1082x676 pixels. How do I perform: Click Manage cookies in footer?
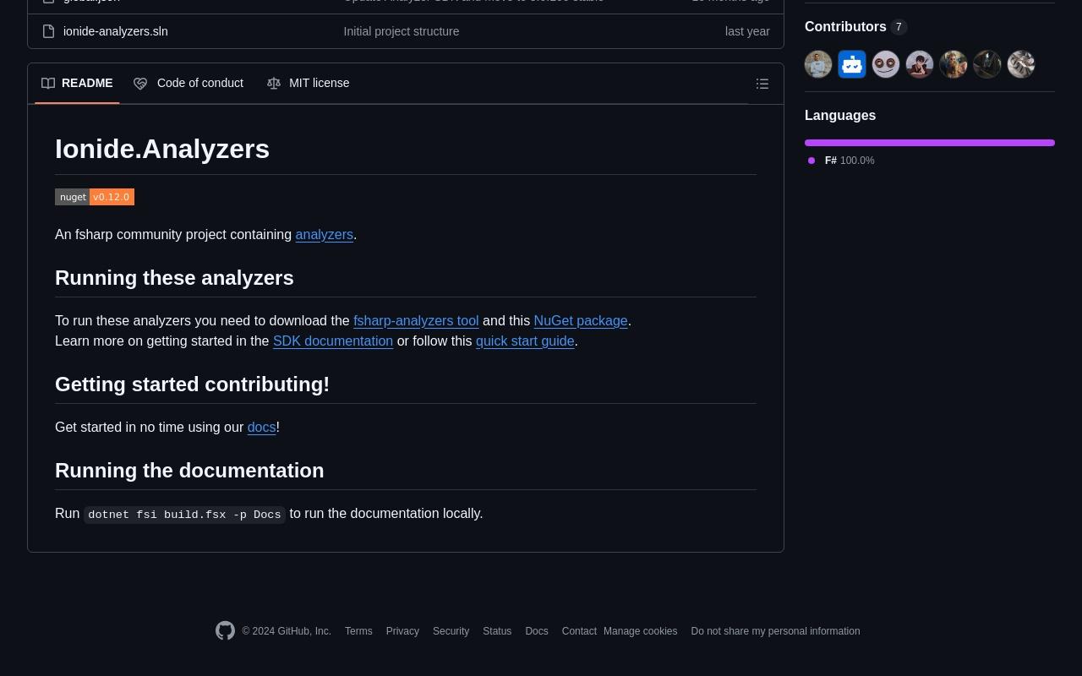tap(640, 631)
